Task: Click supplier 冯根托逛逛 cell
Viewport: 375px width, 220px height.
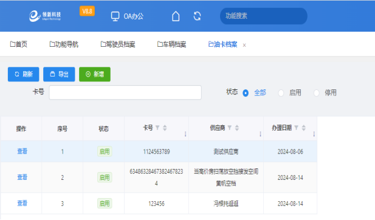Action: tap(226, 204)
